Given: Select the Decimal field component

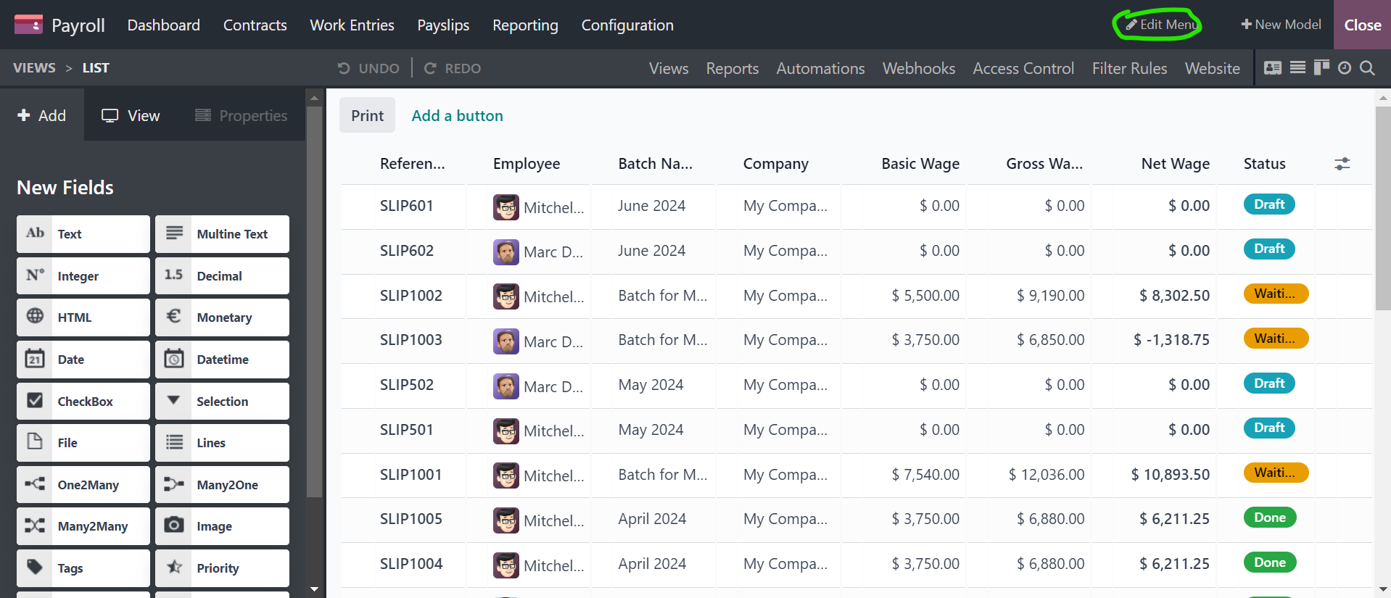Looking at the screenshot, I should (222, 276).
